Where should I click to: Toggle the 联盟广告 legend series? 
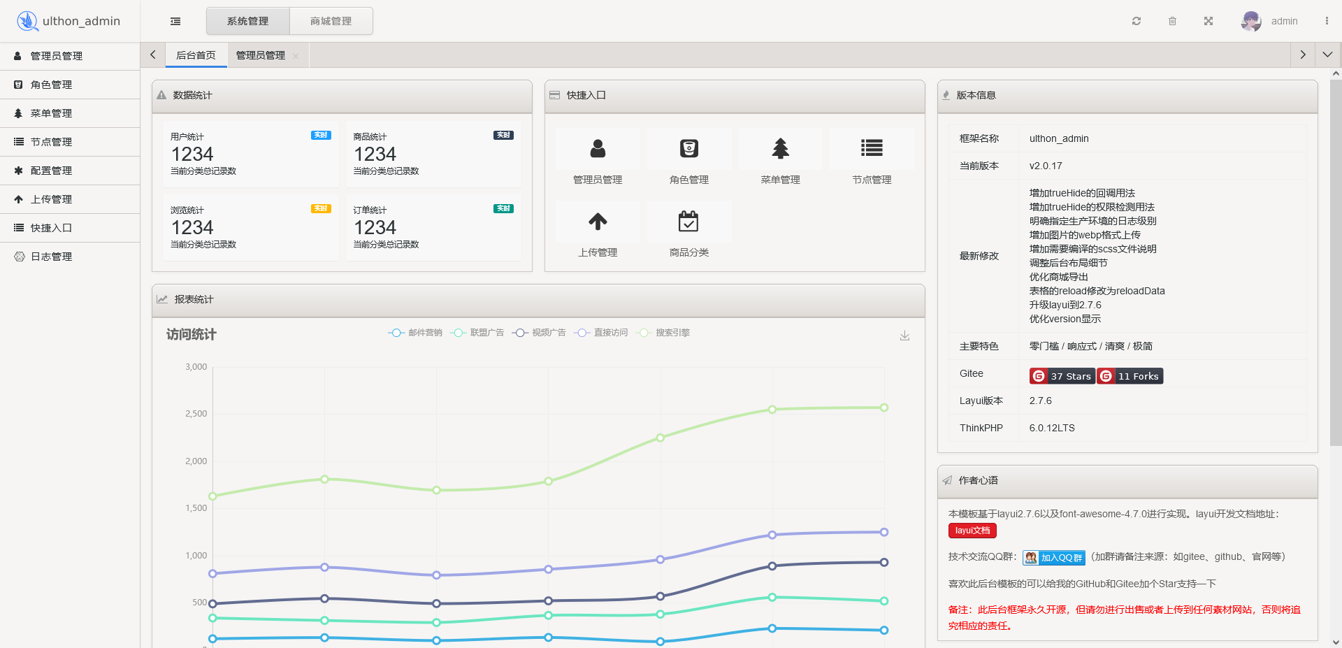[x=477, y=333]
